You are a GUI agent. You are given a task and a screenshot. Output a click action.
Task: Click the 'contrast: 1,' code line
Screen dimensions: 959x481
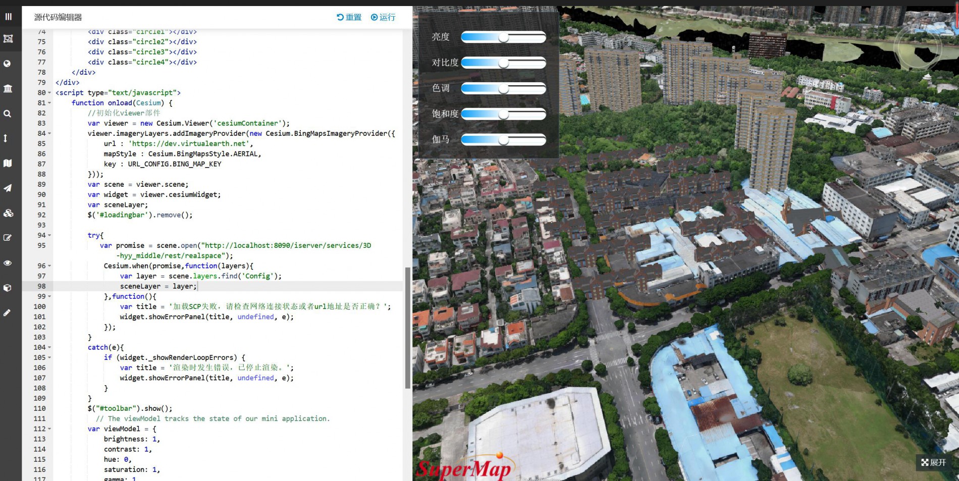click(128, 449)
